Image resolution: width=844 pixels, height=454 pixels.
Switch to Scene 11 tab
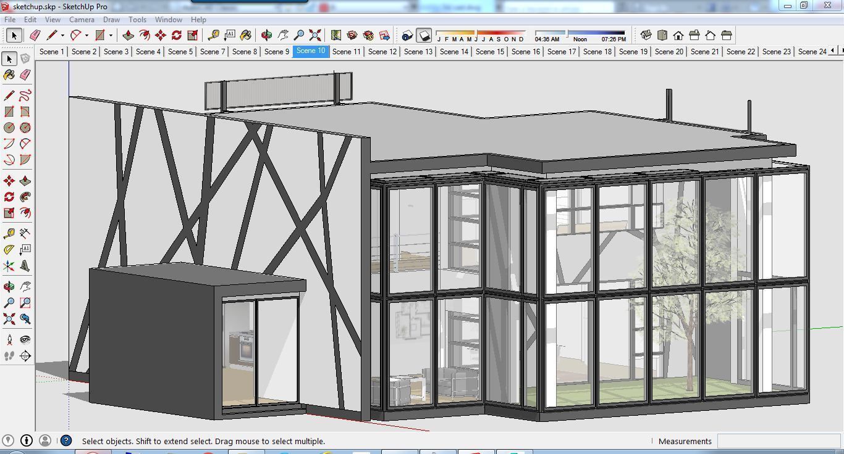tap(347, 51)
